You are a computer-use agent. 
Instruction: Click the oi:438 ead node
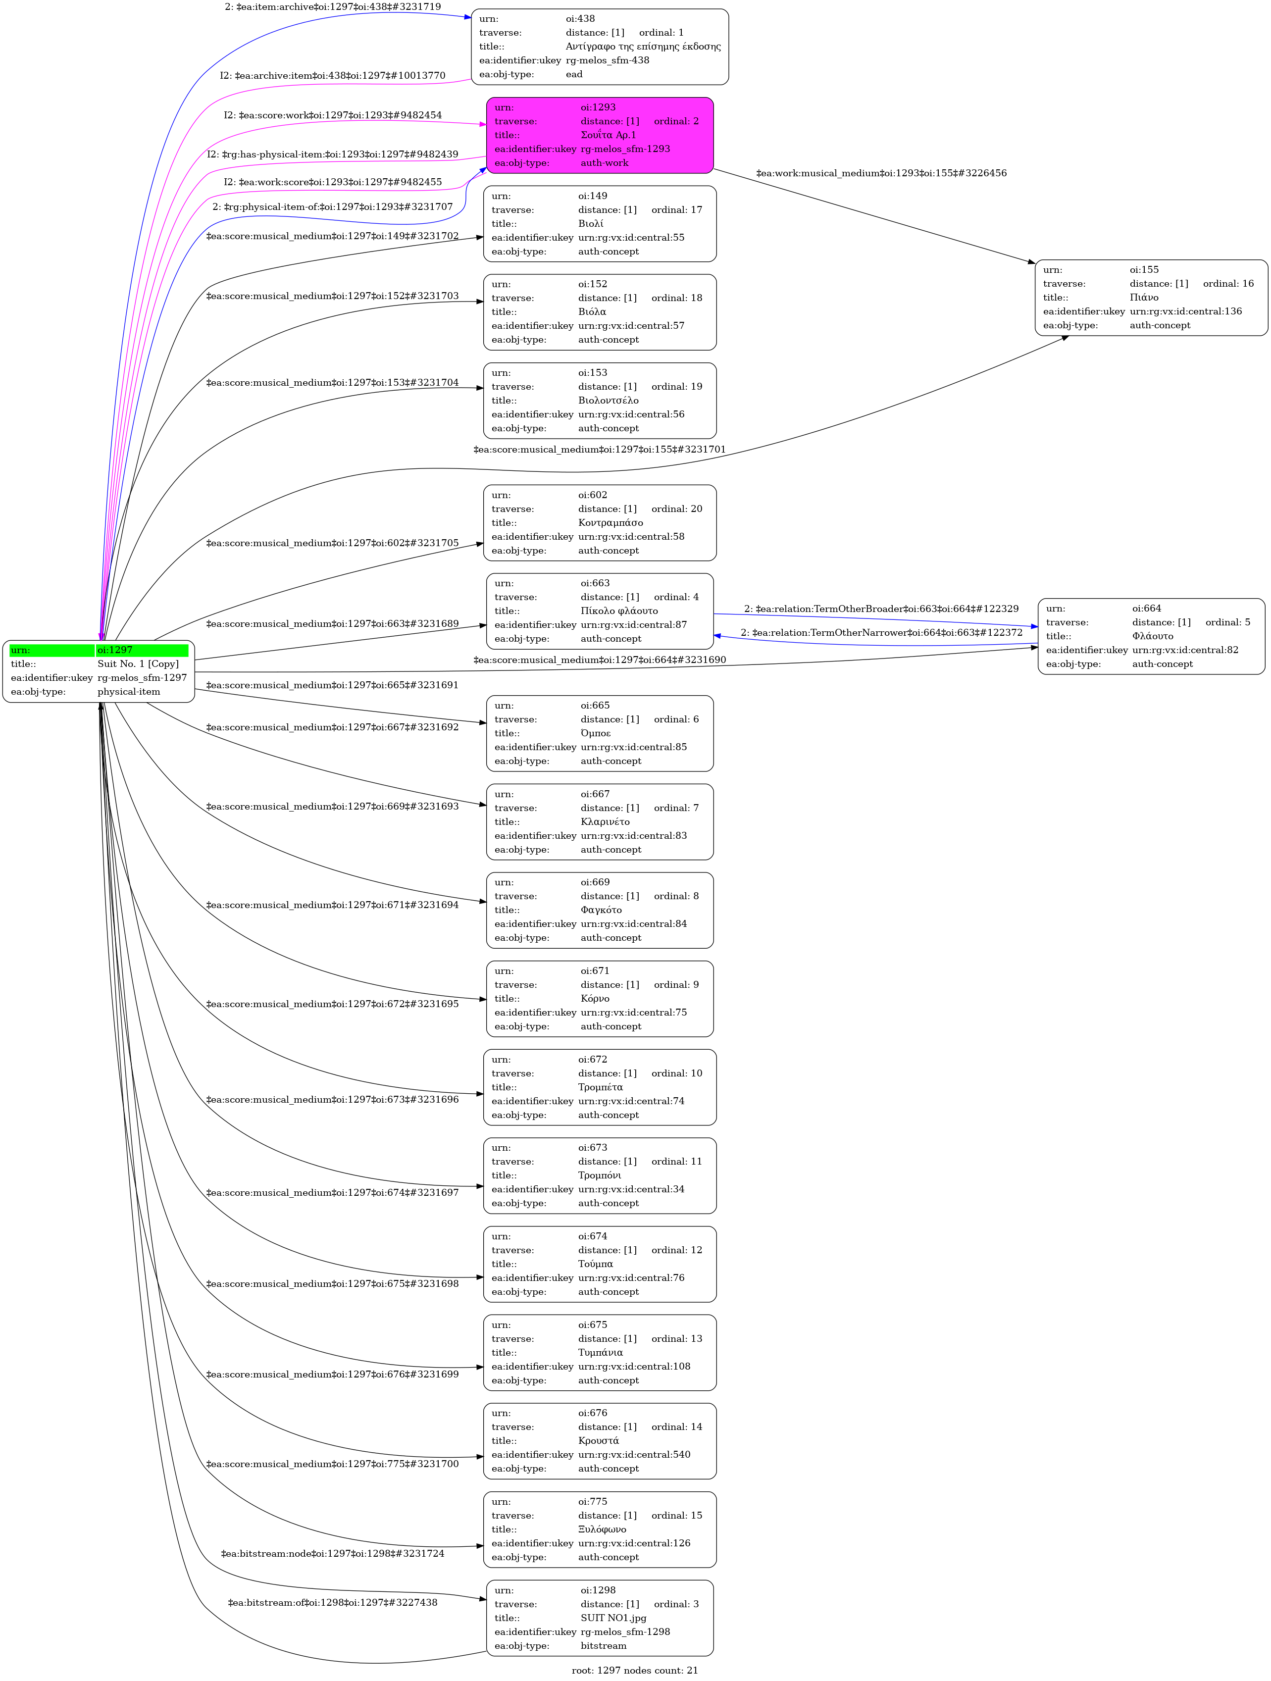pyautogui.click(x=600, y=47)
